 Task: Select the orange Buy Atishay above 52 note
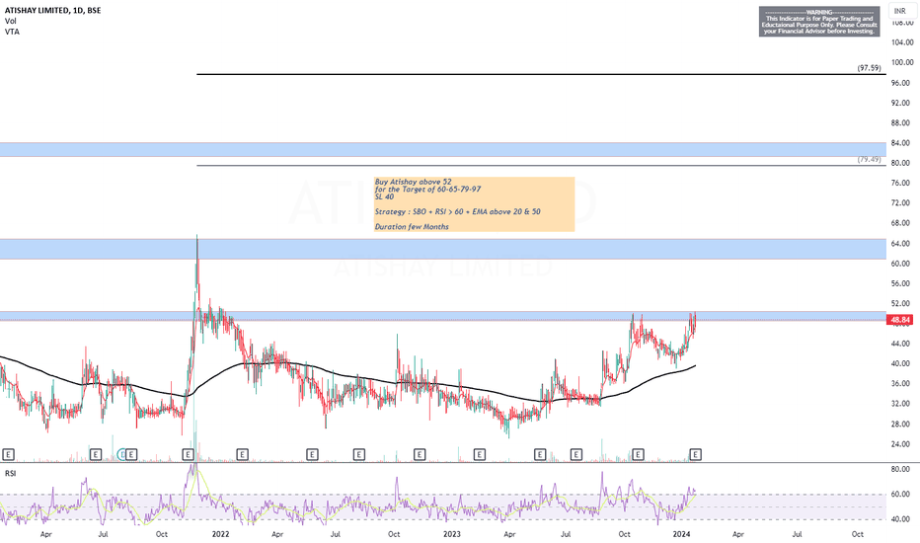(474, 204)
